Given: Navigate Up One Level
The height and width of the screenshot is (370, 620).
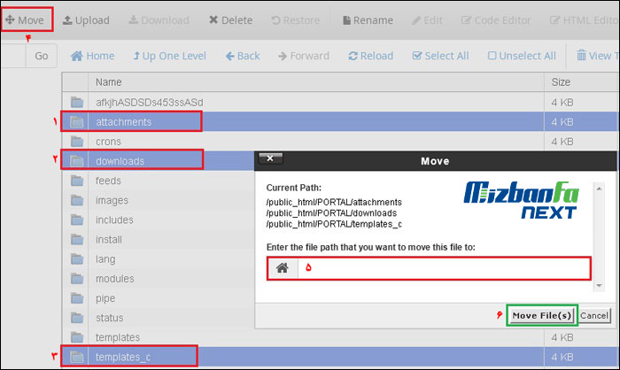Looking at the screenshot, I should [169, 56].
